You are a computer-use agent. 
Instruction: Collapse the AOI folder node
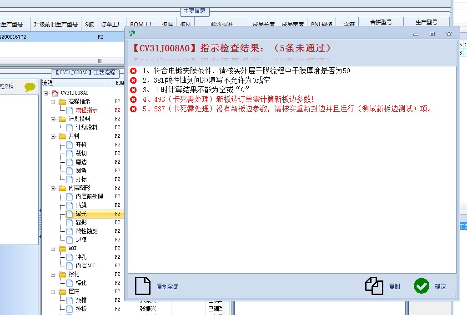53,249
